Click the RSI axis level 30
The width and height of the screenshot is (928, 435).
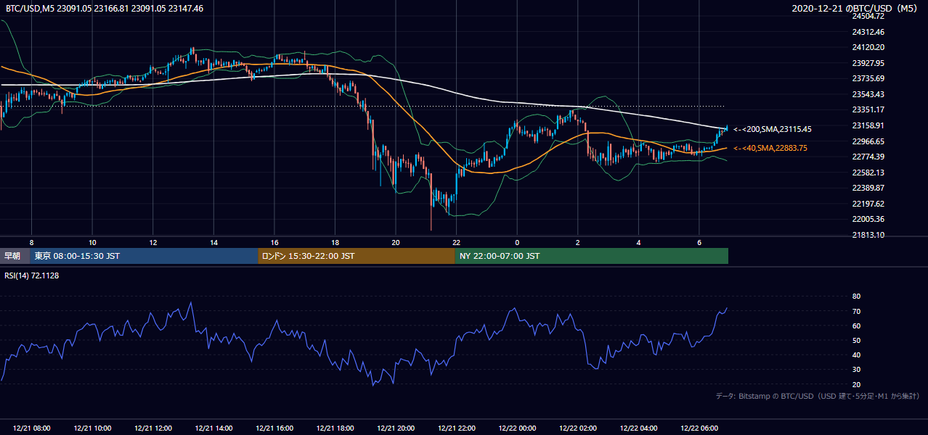pos(856,370)
